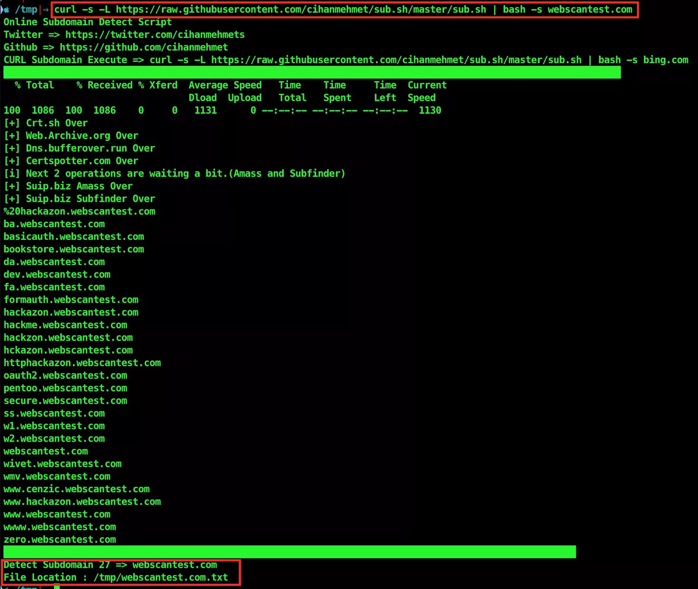The width and height of the screenshot is (698, 589).
Task: Select the Suip.biz Subfinder Over line
Action: [x=80, y=199]
